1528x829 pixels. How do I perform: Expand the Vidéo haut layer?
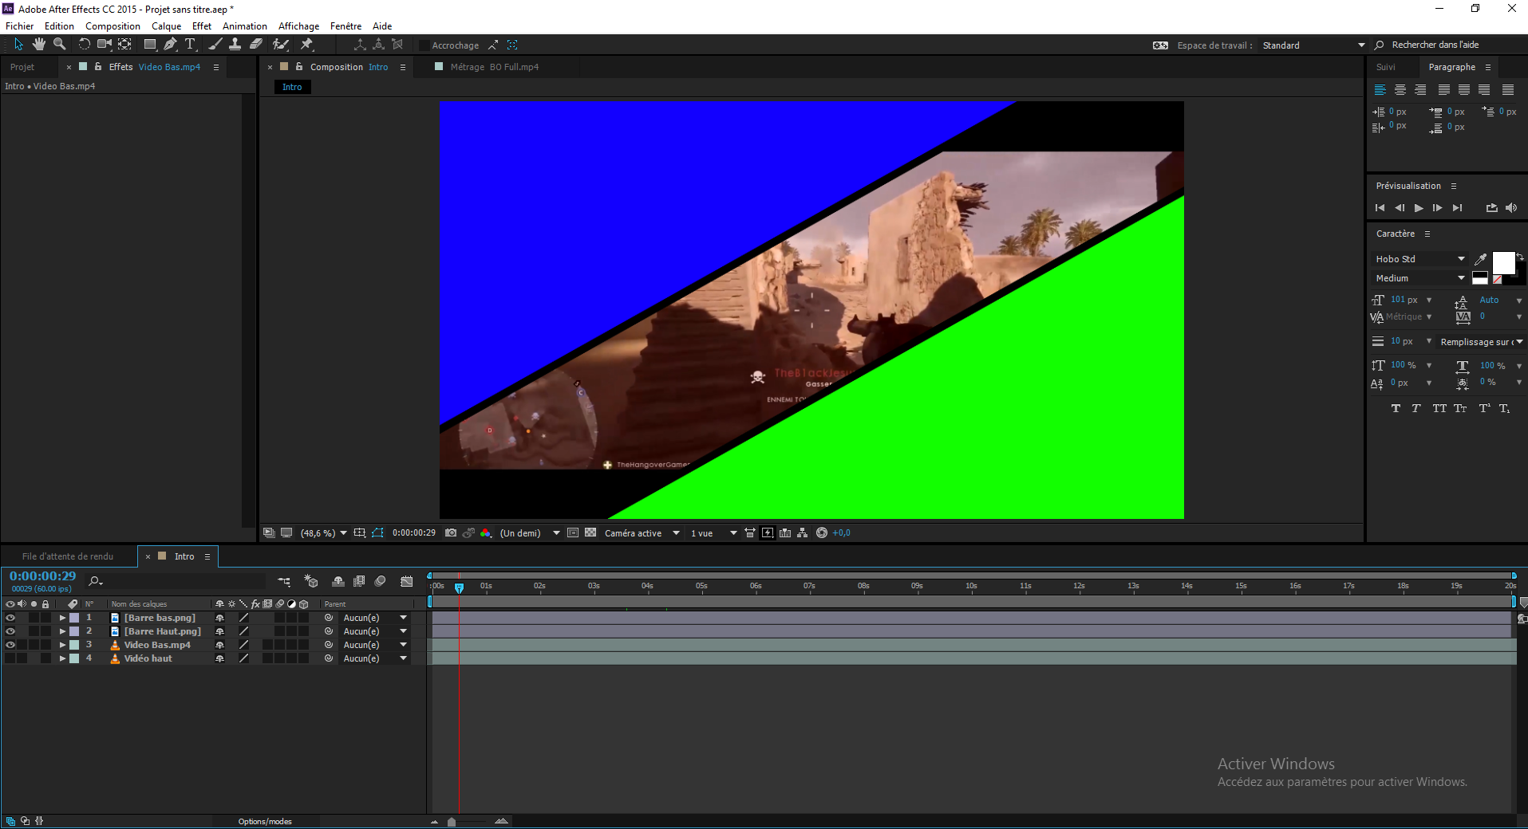click(62, 658)
